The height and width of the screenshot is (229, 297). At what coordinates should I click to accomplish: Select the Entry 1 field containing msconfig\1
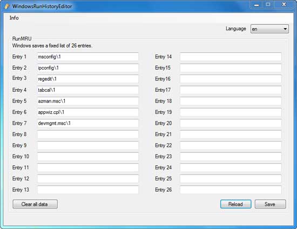click(x=87, y=57)
